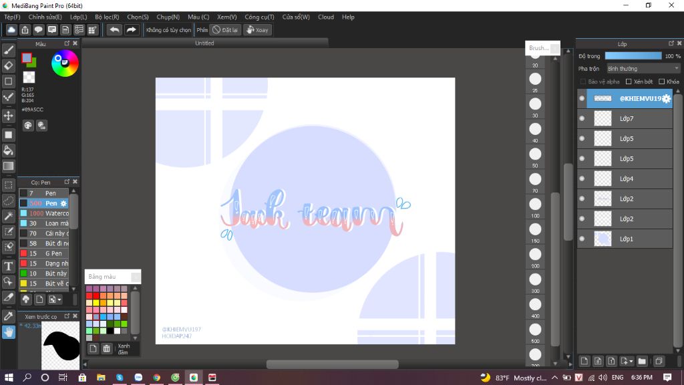Close the Màu color panel
The image size is (684, 385).
pos(75,43)
